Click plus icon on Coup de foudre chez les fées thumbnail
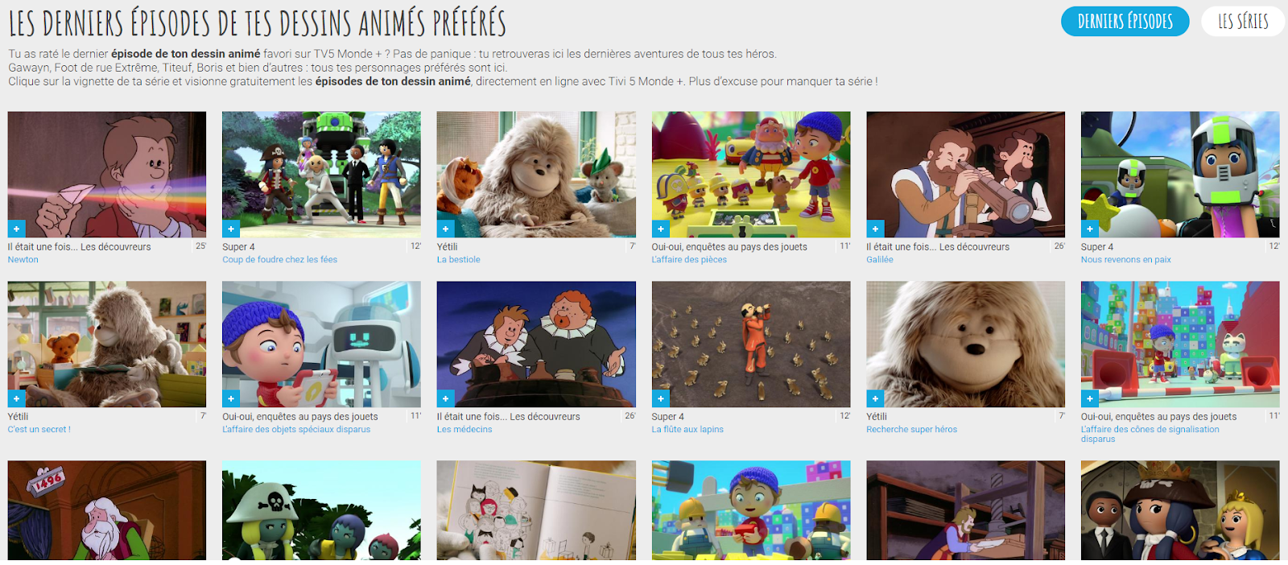 231,229
